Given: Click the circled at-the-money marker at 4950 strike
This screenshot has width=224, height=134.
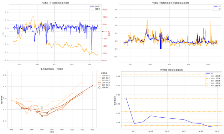Looking at the screenshot, I should 47,113.
